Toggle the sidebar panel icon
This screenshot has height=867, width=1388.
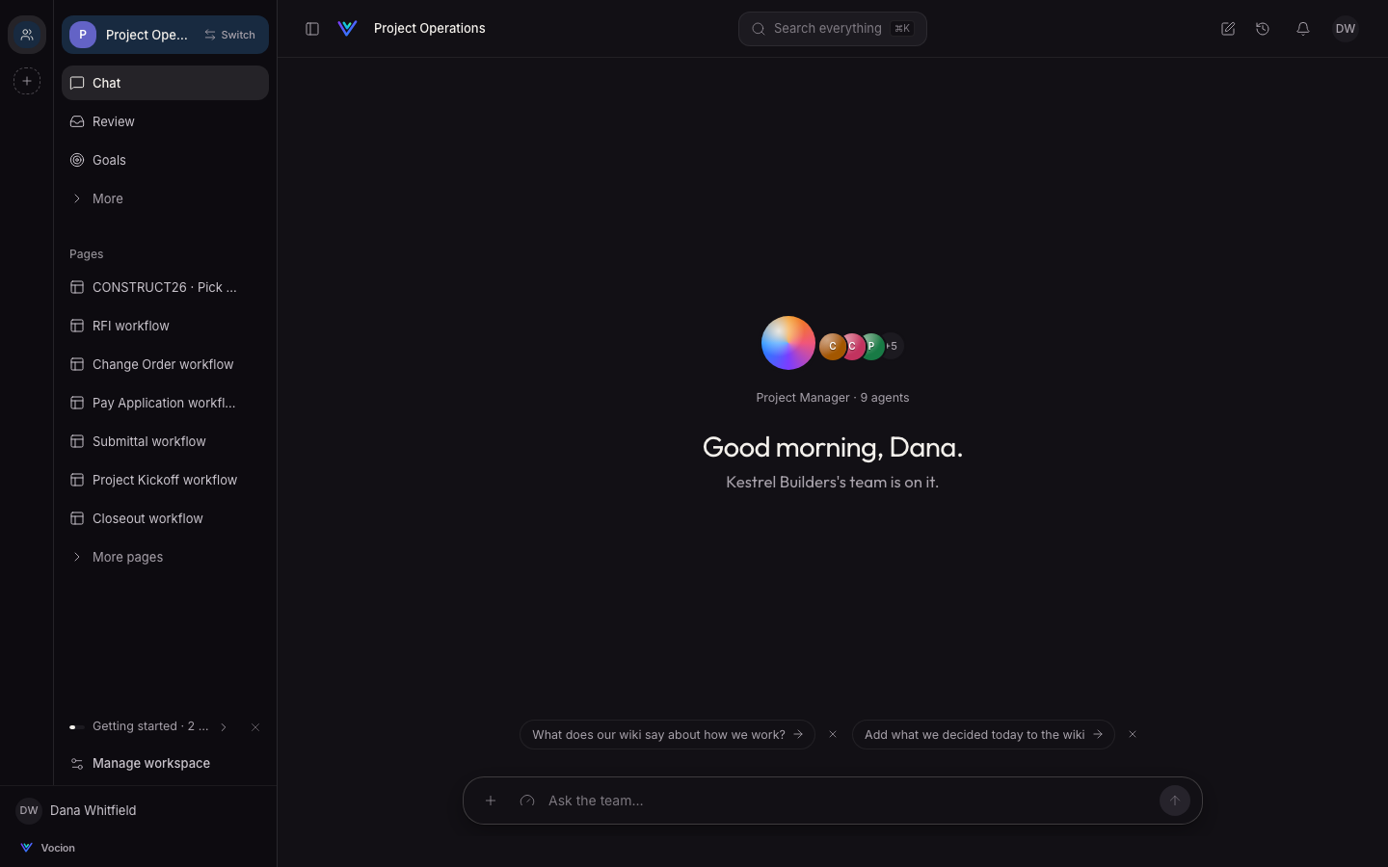point(312,29)
